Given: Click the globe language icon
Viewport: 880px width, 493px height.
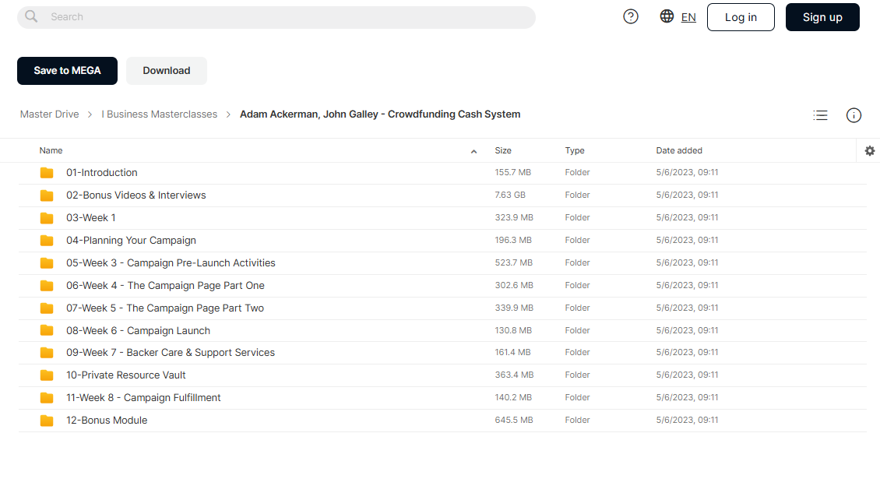Looking at the screenshot, I should click(667, 16).
